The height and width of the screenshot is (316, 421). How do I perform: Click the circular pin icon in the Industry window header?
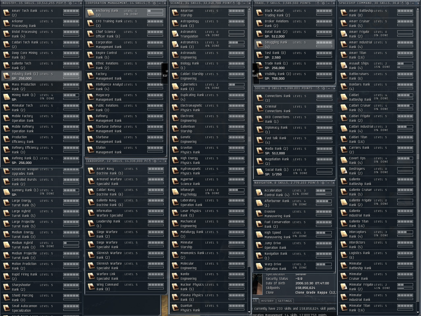pyautogui.click(x=70, y=3)
